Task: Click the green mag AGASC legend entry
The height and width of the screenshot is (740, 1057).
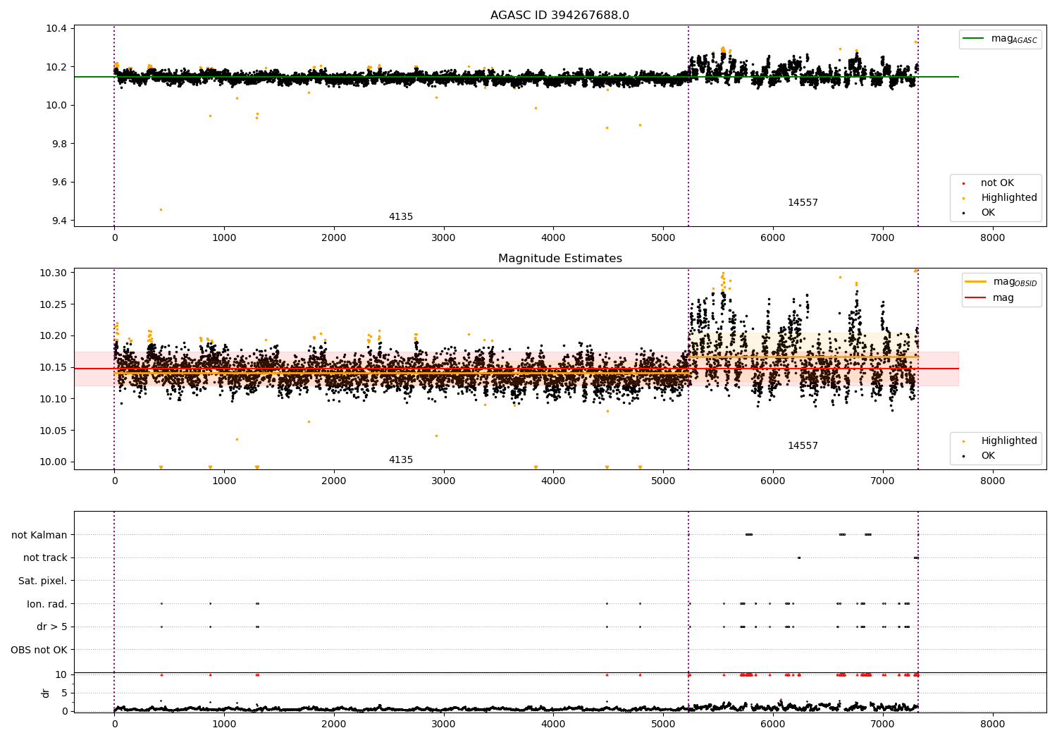Action: [x=1000, y=39]
